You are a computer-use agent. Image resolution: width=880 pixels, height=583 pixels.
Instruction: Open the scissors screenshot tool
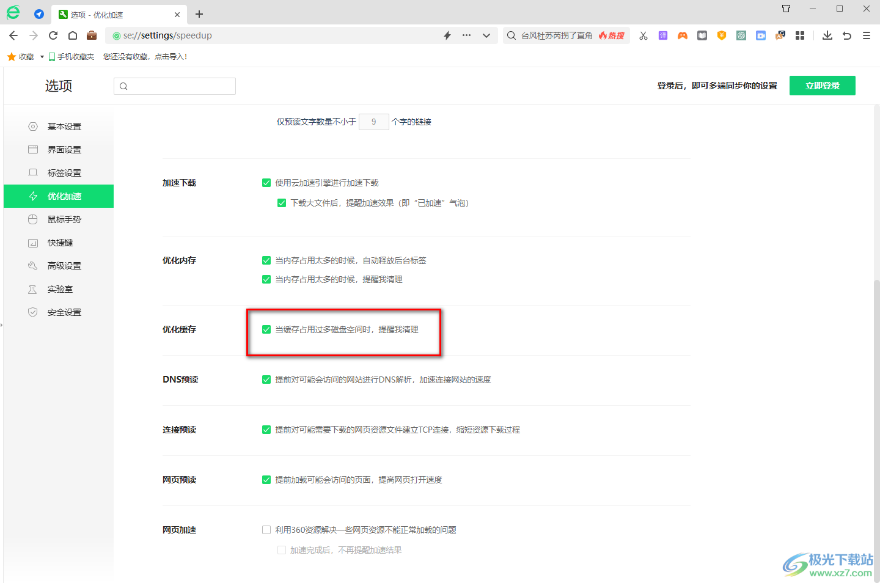643,35
